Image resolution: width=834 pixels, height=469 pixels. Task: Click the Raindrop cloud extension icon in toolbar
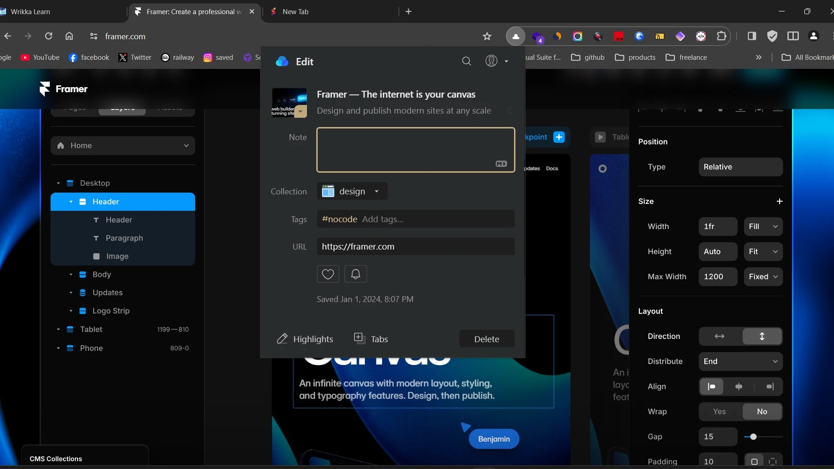(516, 36)
